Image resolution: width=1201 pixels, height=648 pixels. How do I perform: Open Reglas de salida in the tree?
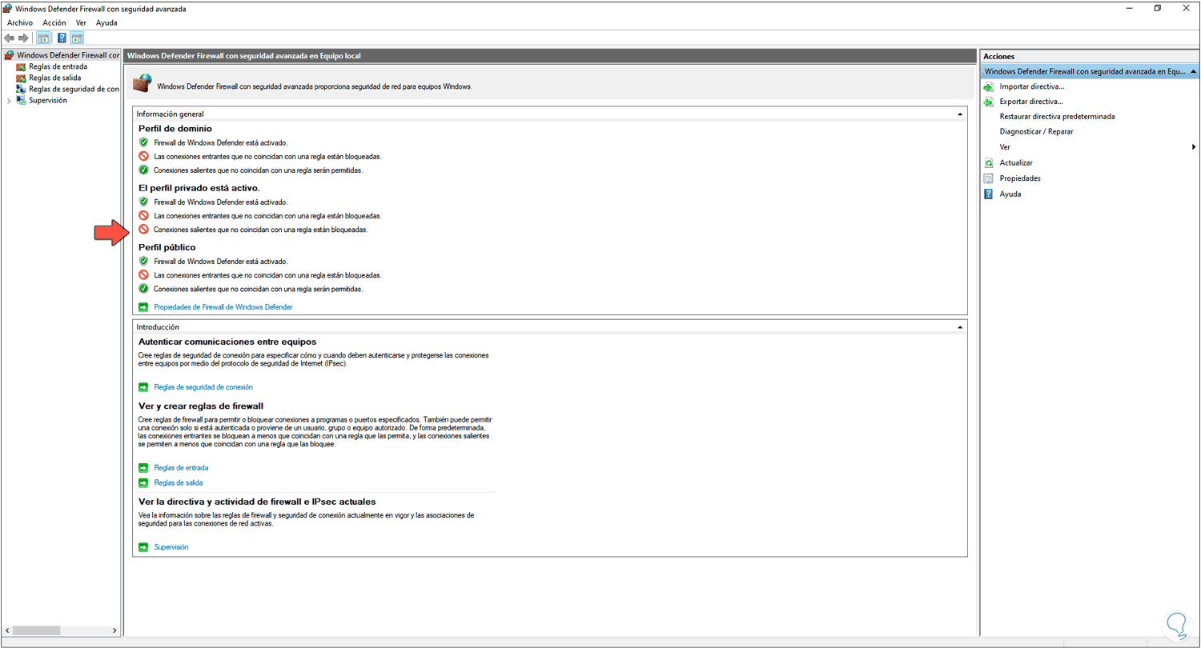pos(54,78)
